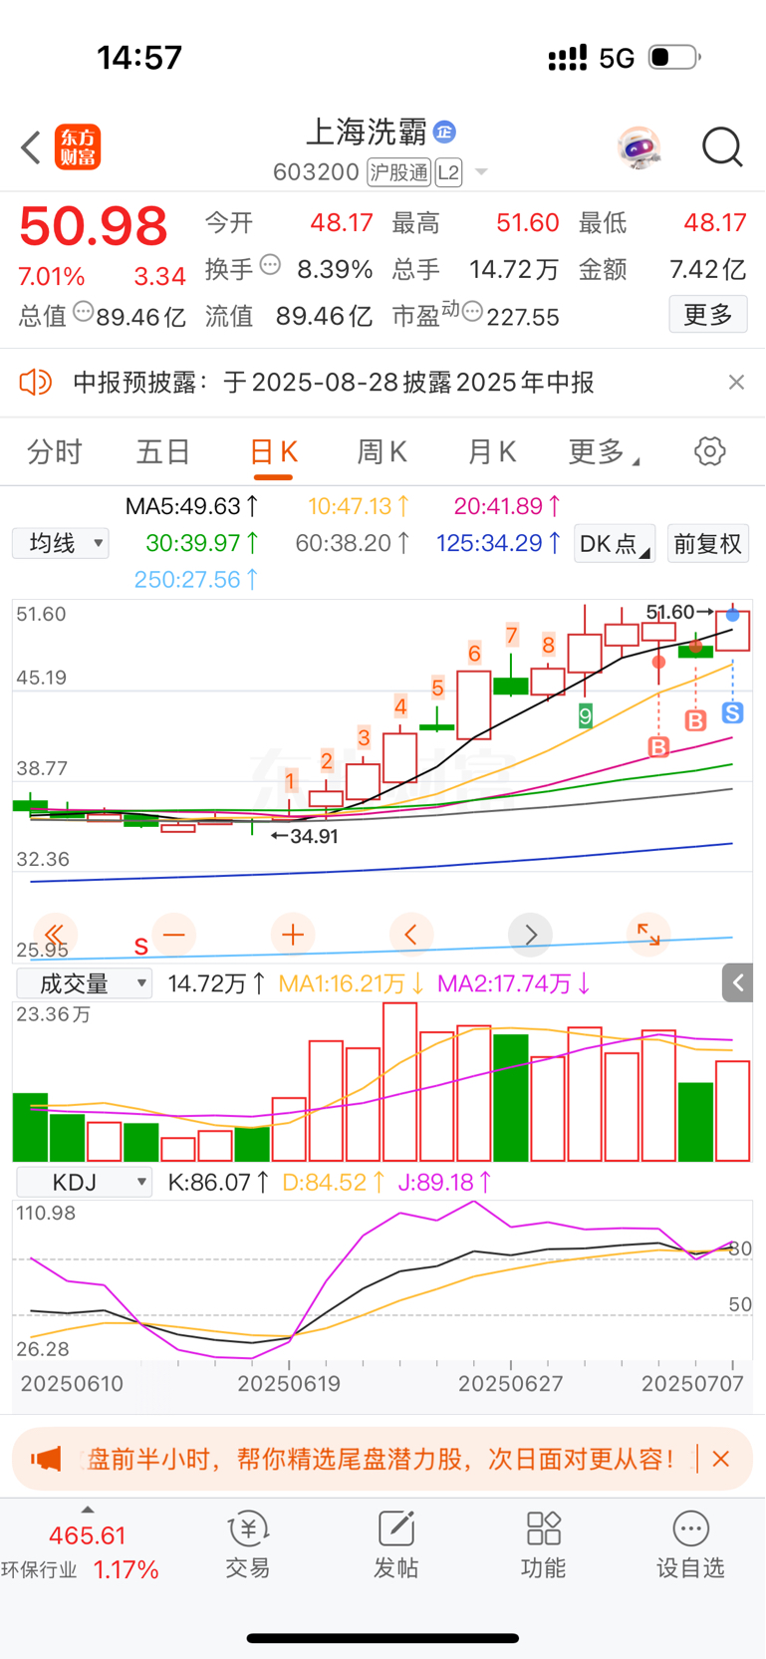Image resolution: width=766 pixels, height=1659 pixels.
Task: Select the 日K tab
Action: click(274, 452)
